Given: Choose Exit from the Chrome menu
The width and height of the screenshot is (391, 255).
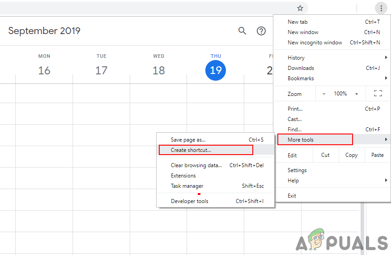Looking at the screenshot, I should click(x=332, y=196).
